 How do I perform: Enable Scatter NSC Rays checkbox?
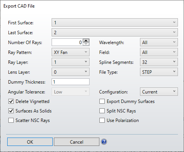(11, 120)
